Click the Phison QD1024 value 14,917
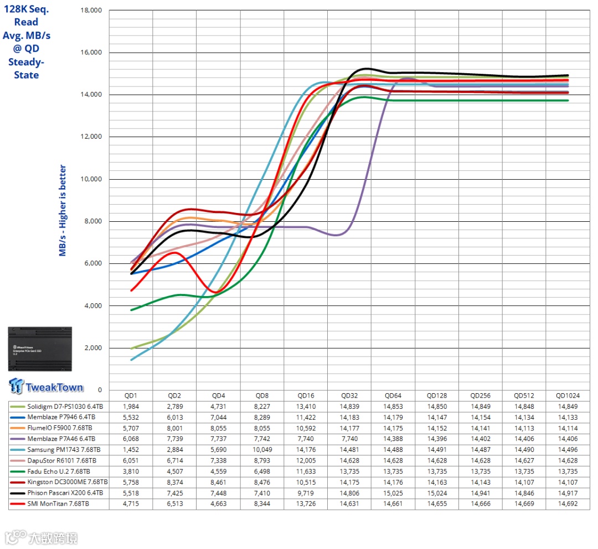Screen dimensions: 598x549 point(568,493)
